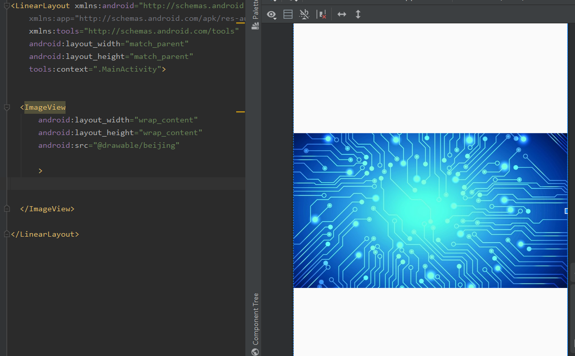The height and width of the screenshot is (356, 575).
Task: Toggle baseline alignment using crossed-out 'ab' icon
Action: click(304, 14)
